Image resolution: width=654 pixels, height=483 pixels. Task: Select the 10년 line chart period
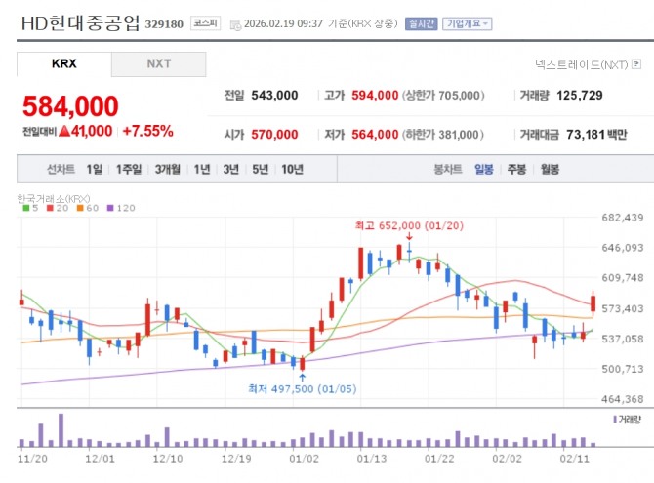[292, 169]
